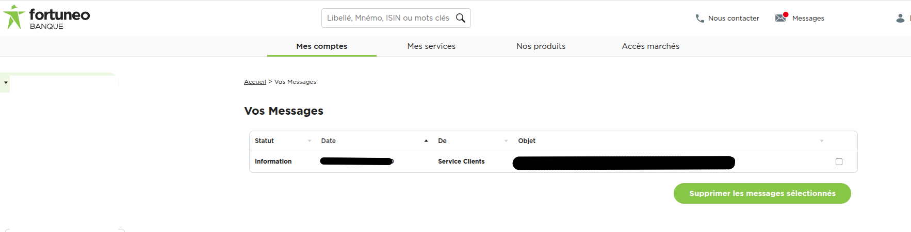Click the search magnifier icon
The height and width of the screenshot is (232, 911).
click(x=461, y=18)
